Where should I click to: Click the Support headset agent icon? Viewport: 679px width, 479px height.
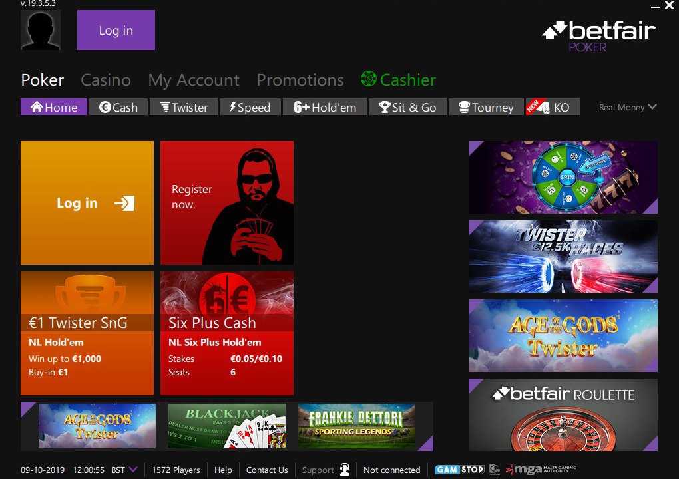(x=345, y=470)
